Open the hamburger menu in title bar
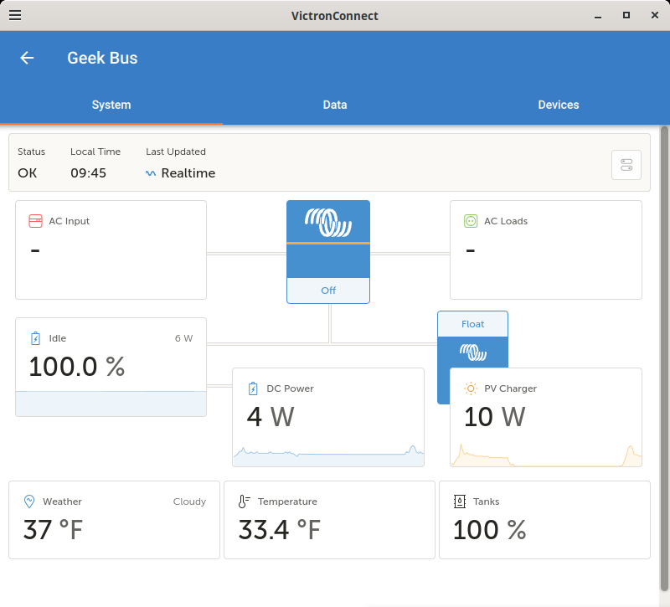 tap(15, 15)
